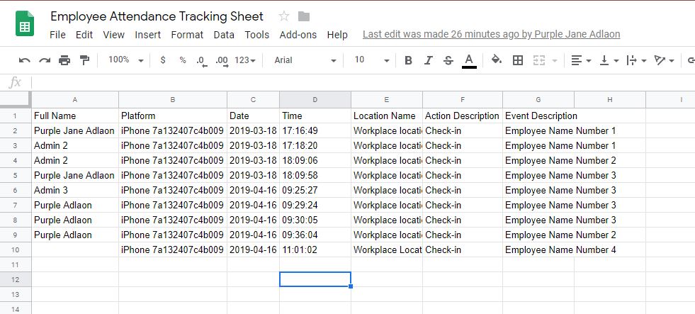The image size is (695, 314).
Task: Click the Print icon
Action: pos(64,60)
